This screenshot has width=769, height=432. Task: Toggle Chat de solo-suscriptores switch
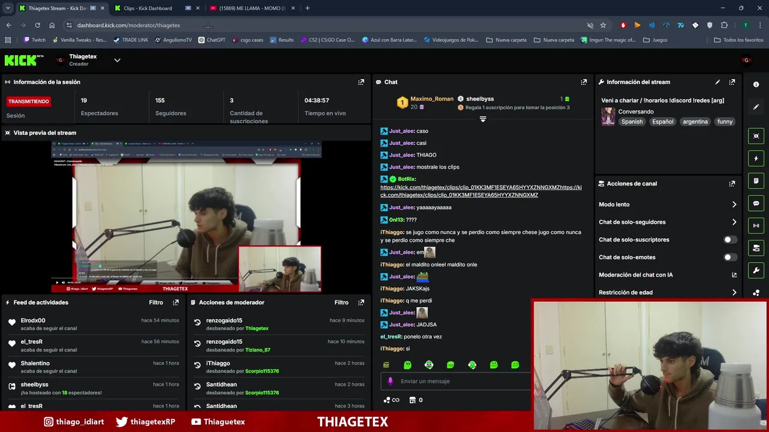730,239
